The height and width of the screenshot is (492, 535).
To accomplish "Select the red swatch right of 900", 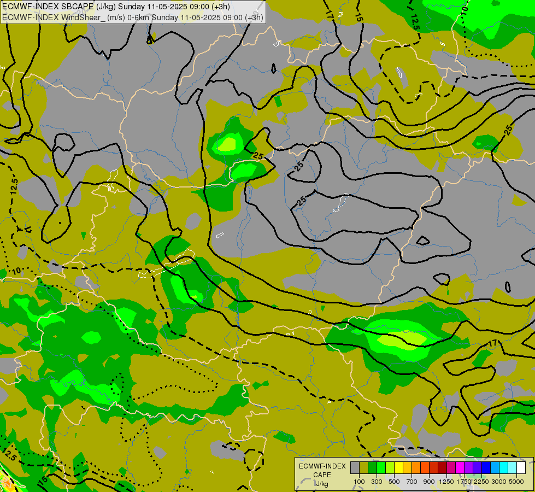I will click(433, 468).
